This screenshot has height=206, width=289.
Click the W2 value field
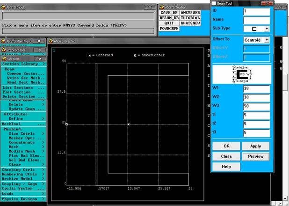click(x=257, y=98)
